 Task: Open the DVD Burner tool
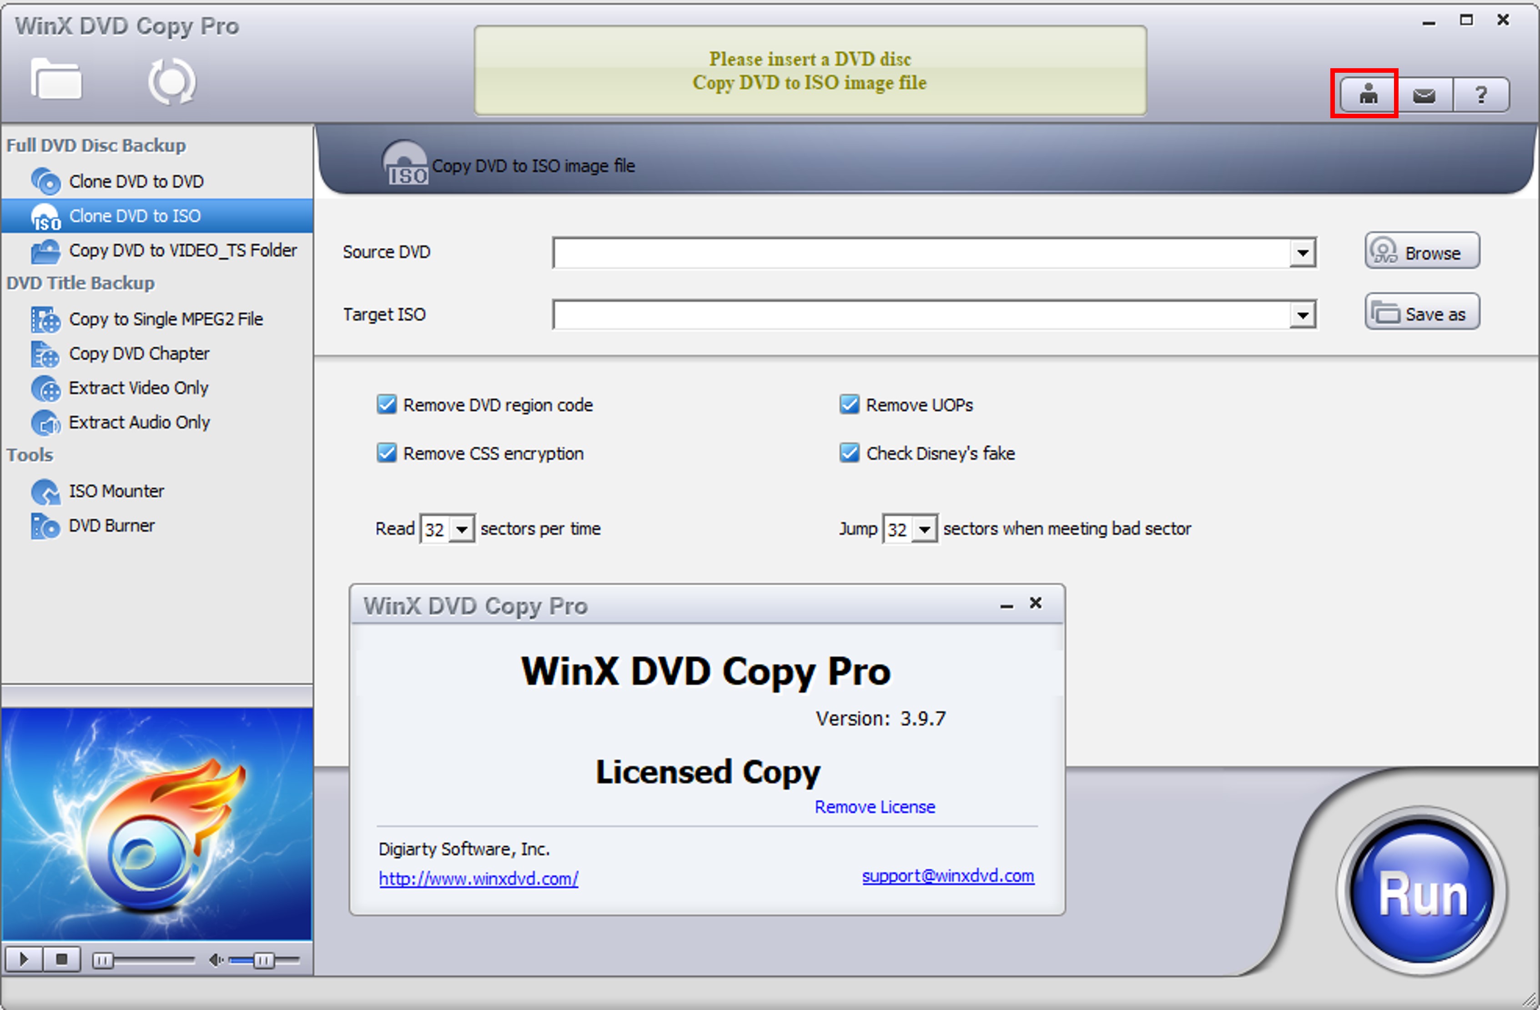coord(111,525)
